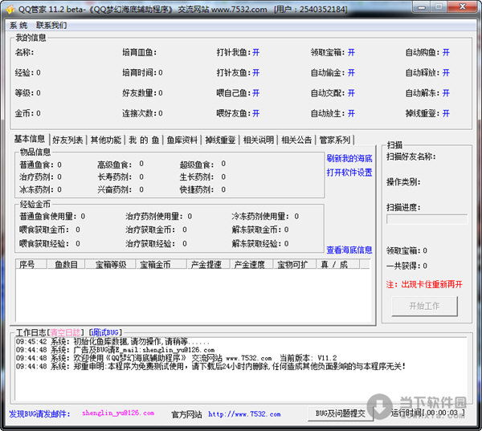This screenshot has width=482, height=431.
Task: Click the 宝物可扩 column header
Action: pyautogui.click(x=295, y=264)
